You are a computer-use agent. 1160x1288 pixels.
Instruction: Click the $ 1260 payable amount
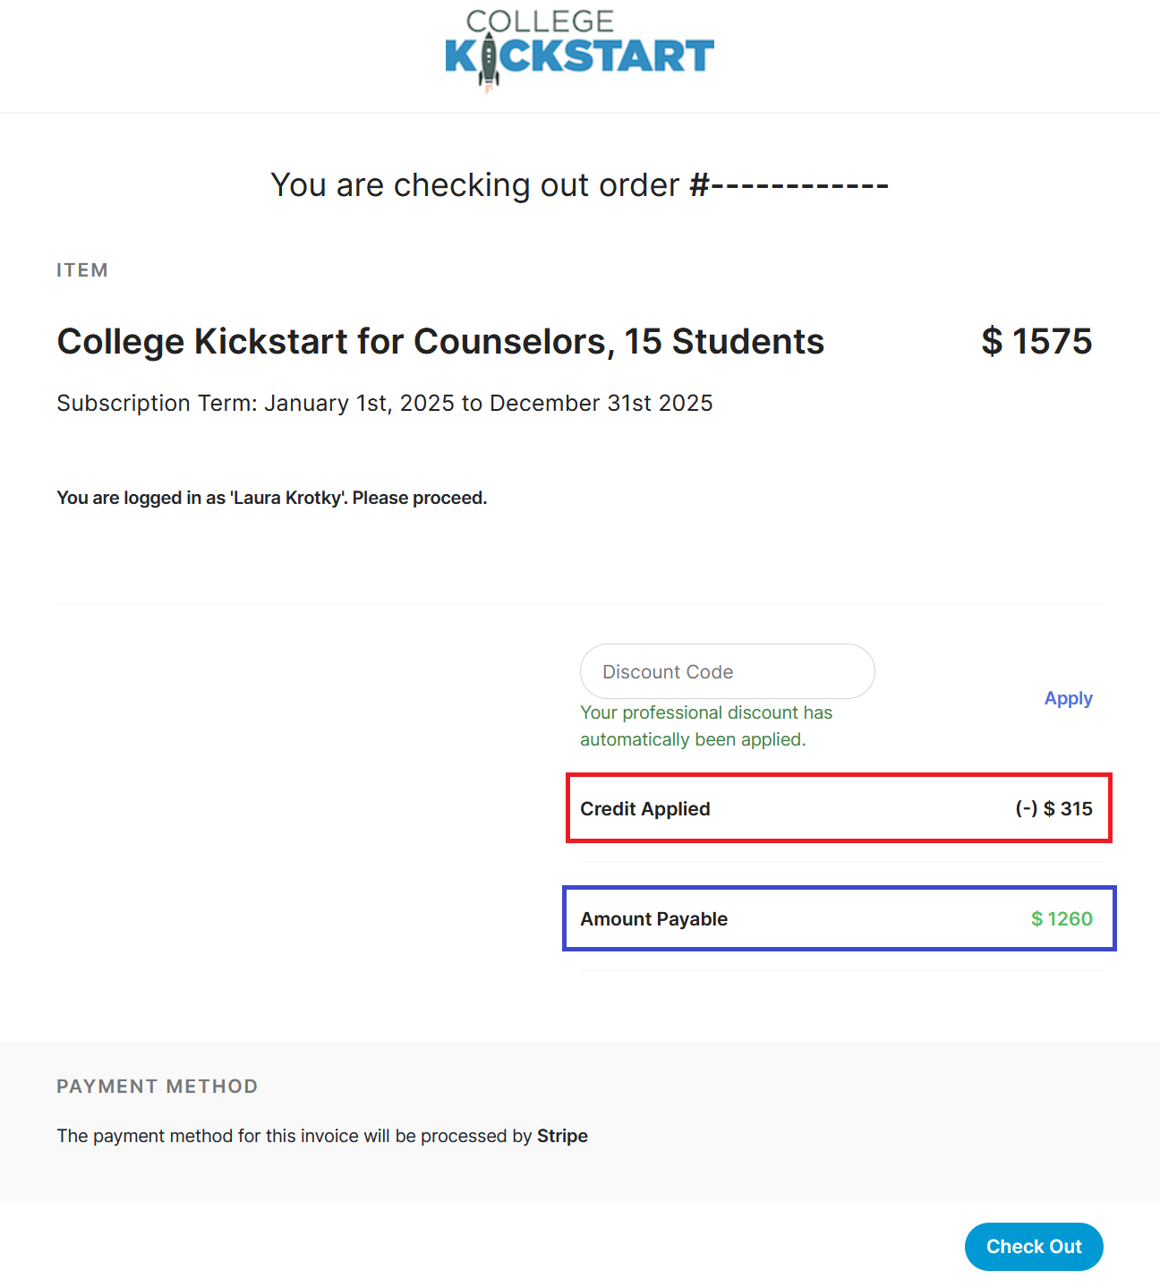pyautogui.click(x=1062, y=918)
